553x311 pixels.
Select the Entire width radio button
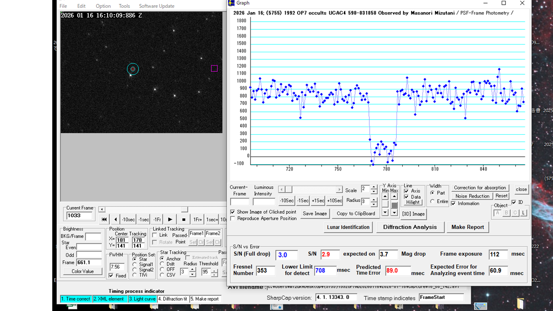click(x=432, y=201)
